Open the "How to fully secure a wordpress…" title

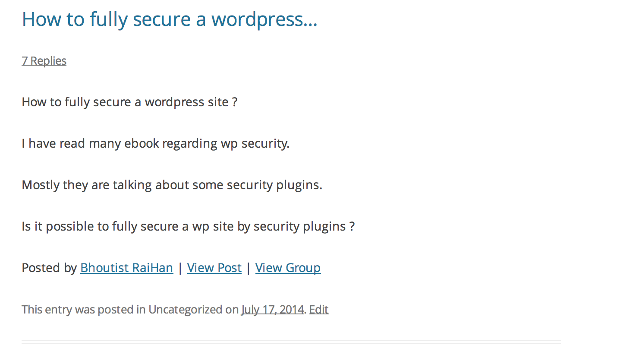(170, 19)
